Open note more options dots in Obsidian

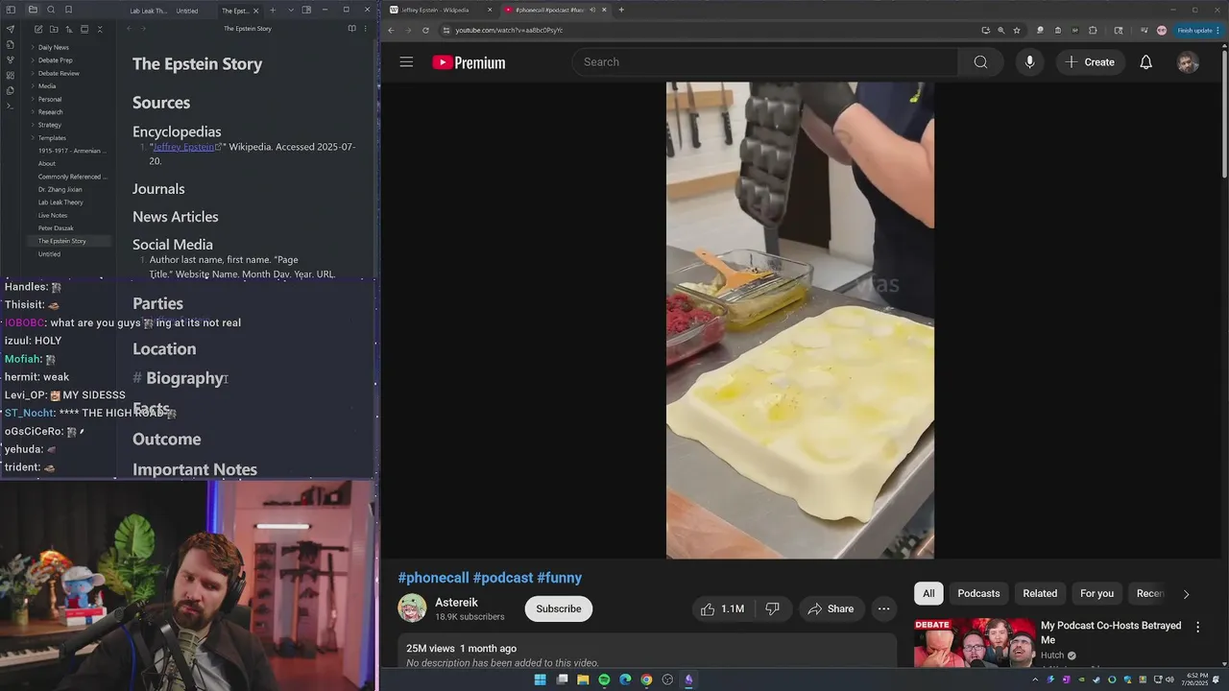[366, 29]
